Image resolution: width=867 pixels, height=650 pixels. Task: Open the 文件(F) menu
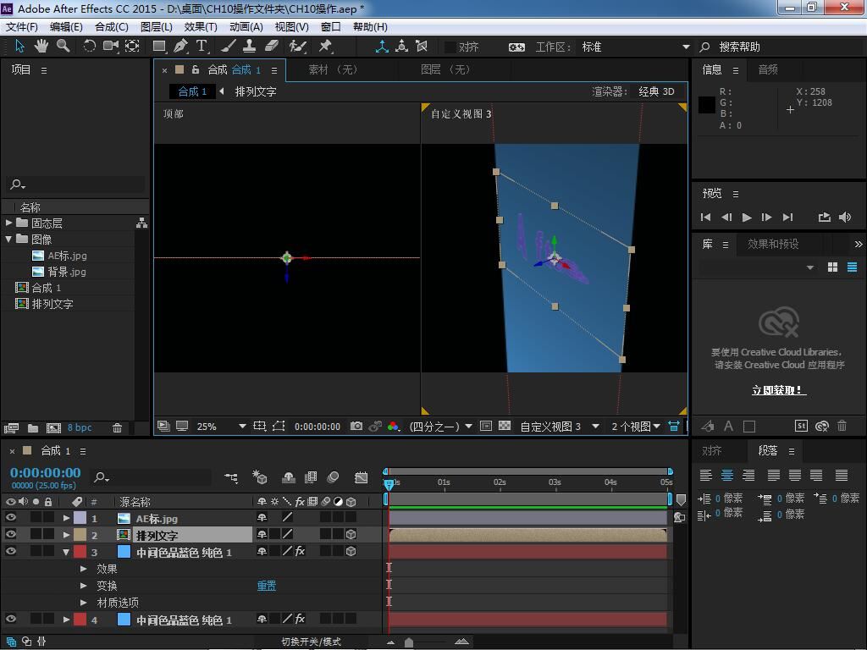point(21,26)
